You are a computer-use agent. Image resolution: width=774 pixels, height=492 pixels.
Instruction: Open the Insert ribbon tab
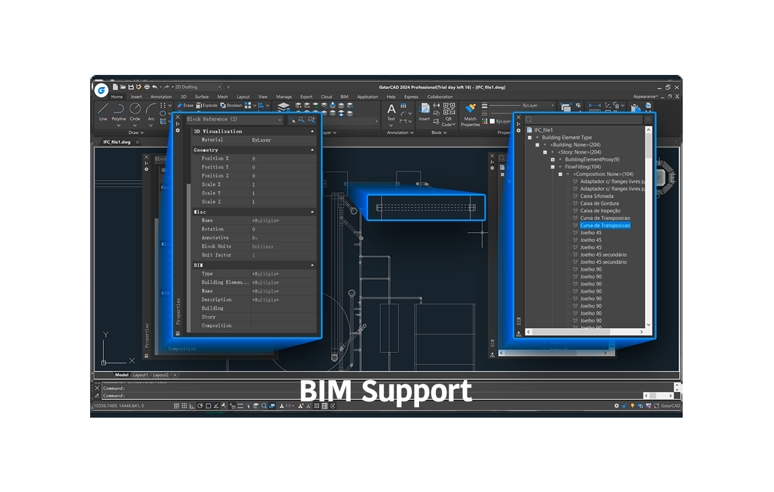point(137,97)
